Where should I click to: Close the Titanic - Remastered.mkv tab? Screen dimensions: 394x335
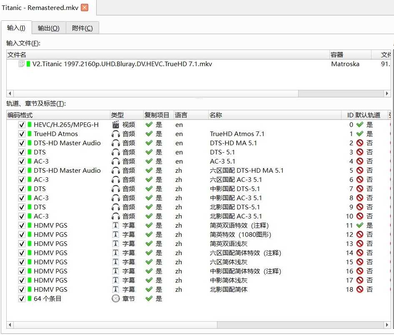click(85, 7)
